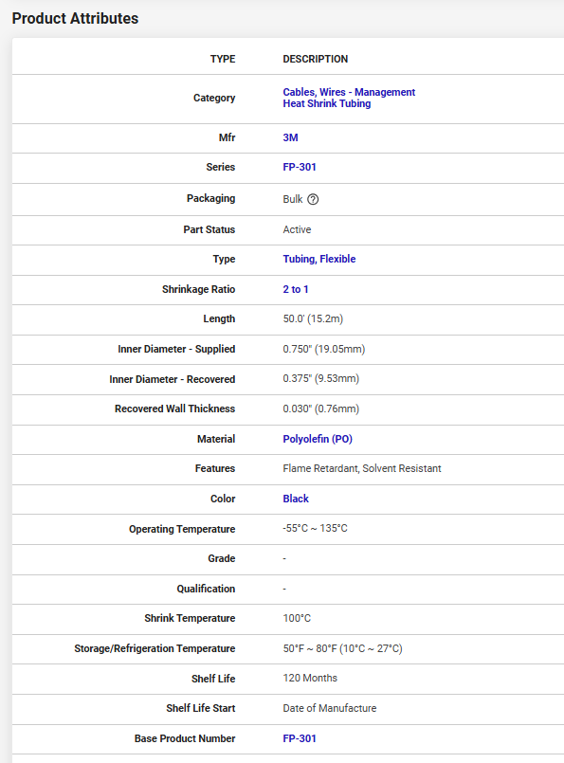The image size is (564, 763).
Task: Open the FP-301 Base Product Number link
Action: [300, 738]
